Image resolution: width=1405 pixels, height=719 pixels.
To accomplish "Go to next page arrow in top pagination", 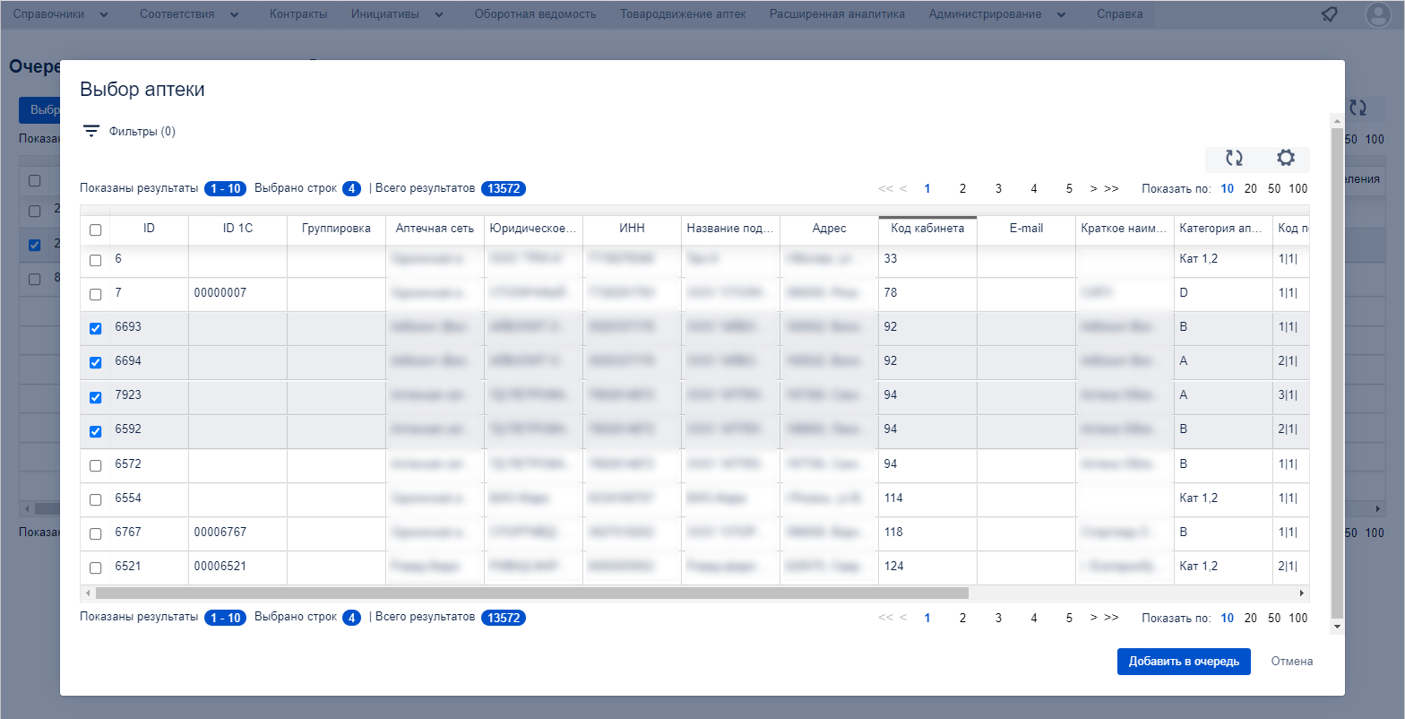I will coord(1094,189).
